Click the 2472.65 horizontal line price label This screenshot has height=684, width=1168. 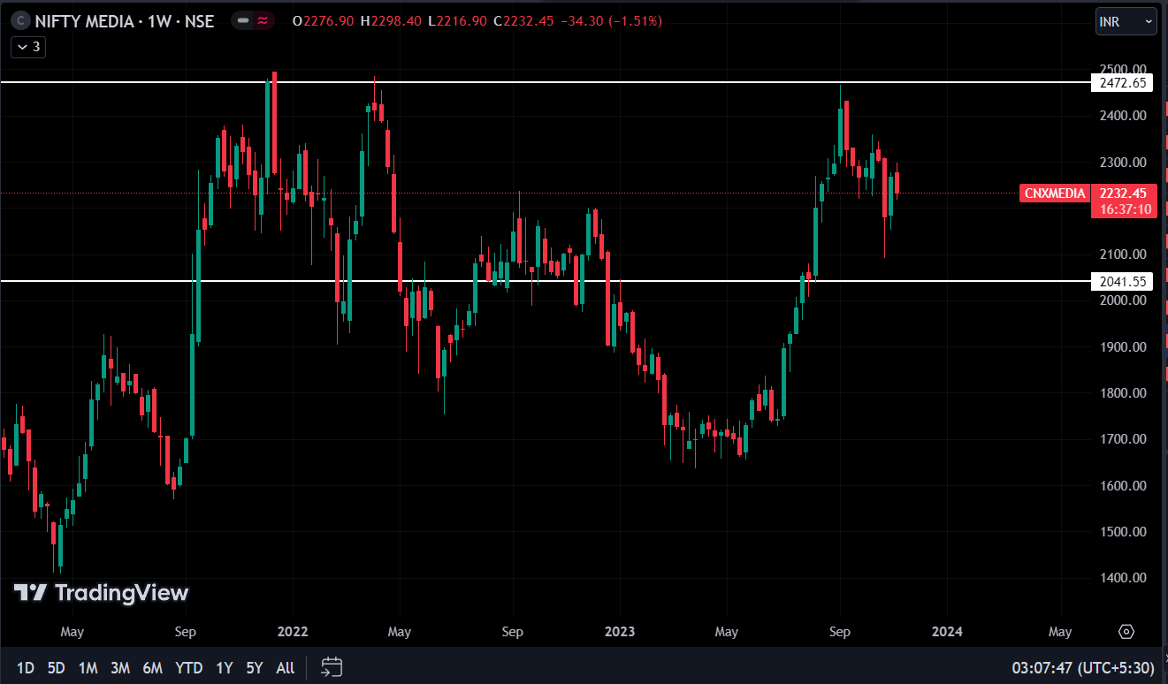1121,83
